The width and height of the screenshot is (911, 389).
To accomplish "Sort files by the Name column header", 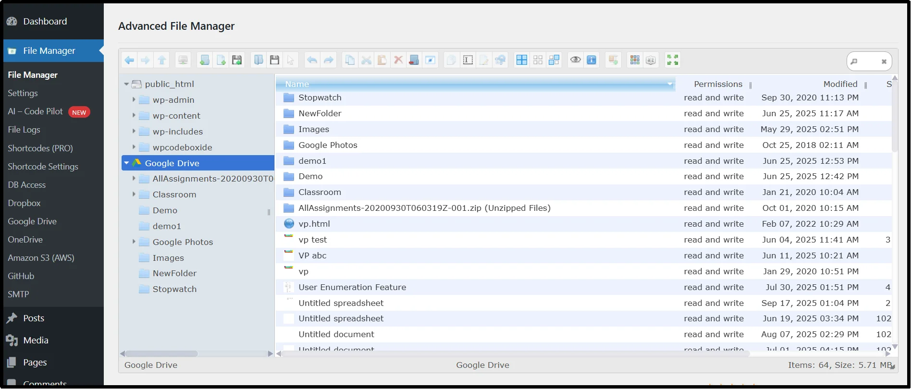I will [476, 84].
